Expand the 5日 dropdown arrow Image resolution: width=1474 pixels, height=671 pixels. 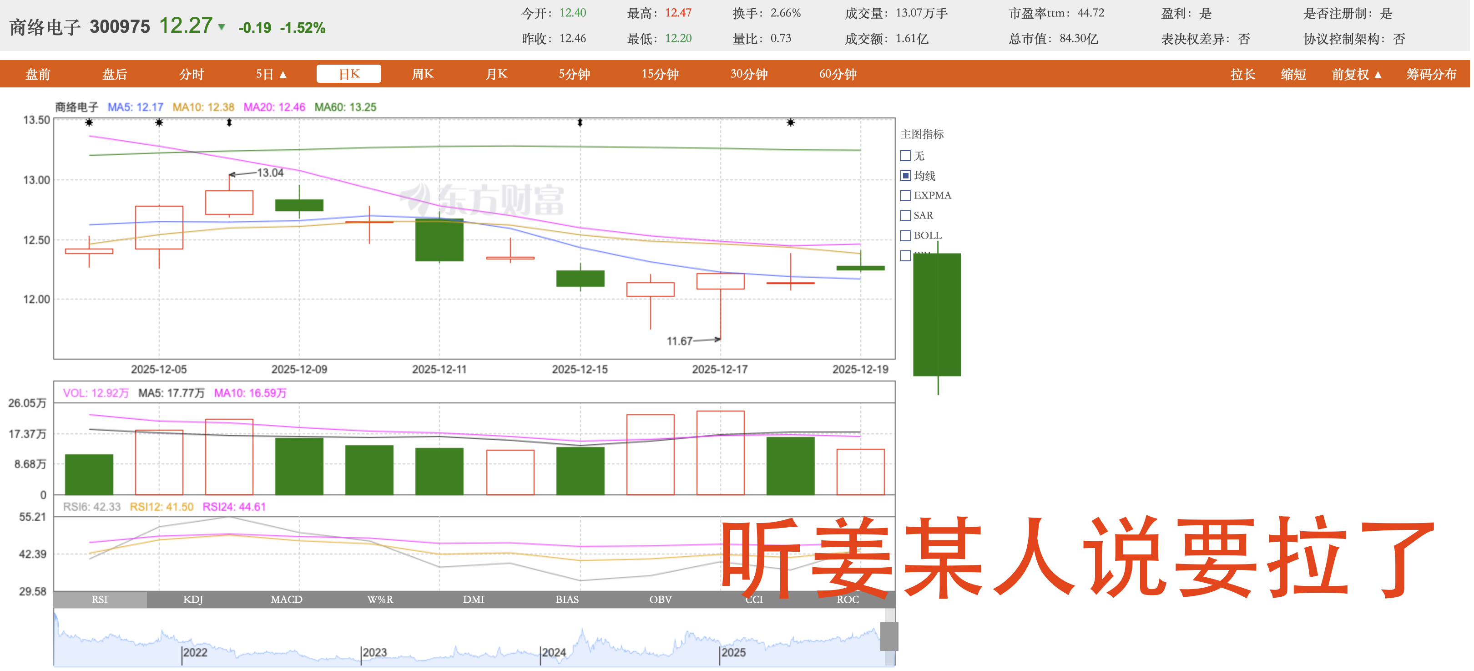pyautogui.click(x=283, y=74)
